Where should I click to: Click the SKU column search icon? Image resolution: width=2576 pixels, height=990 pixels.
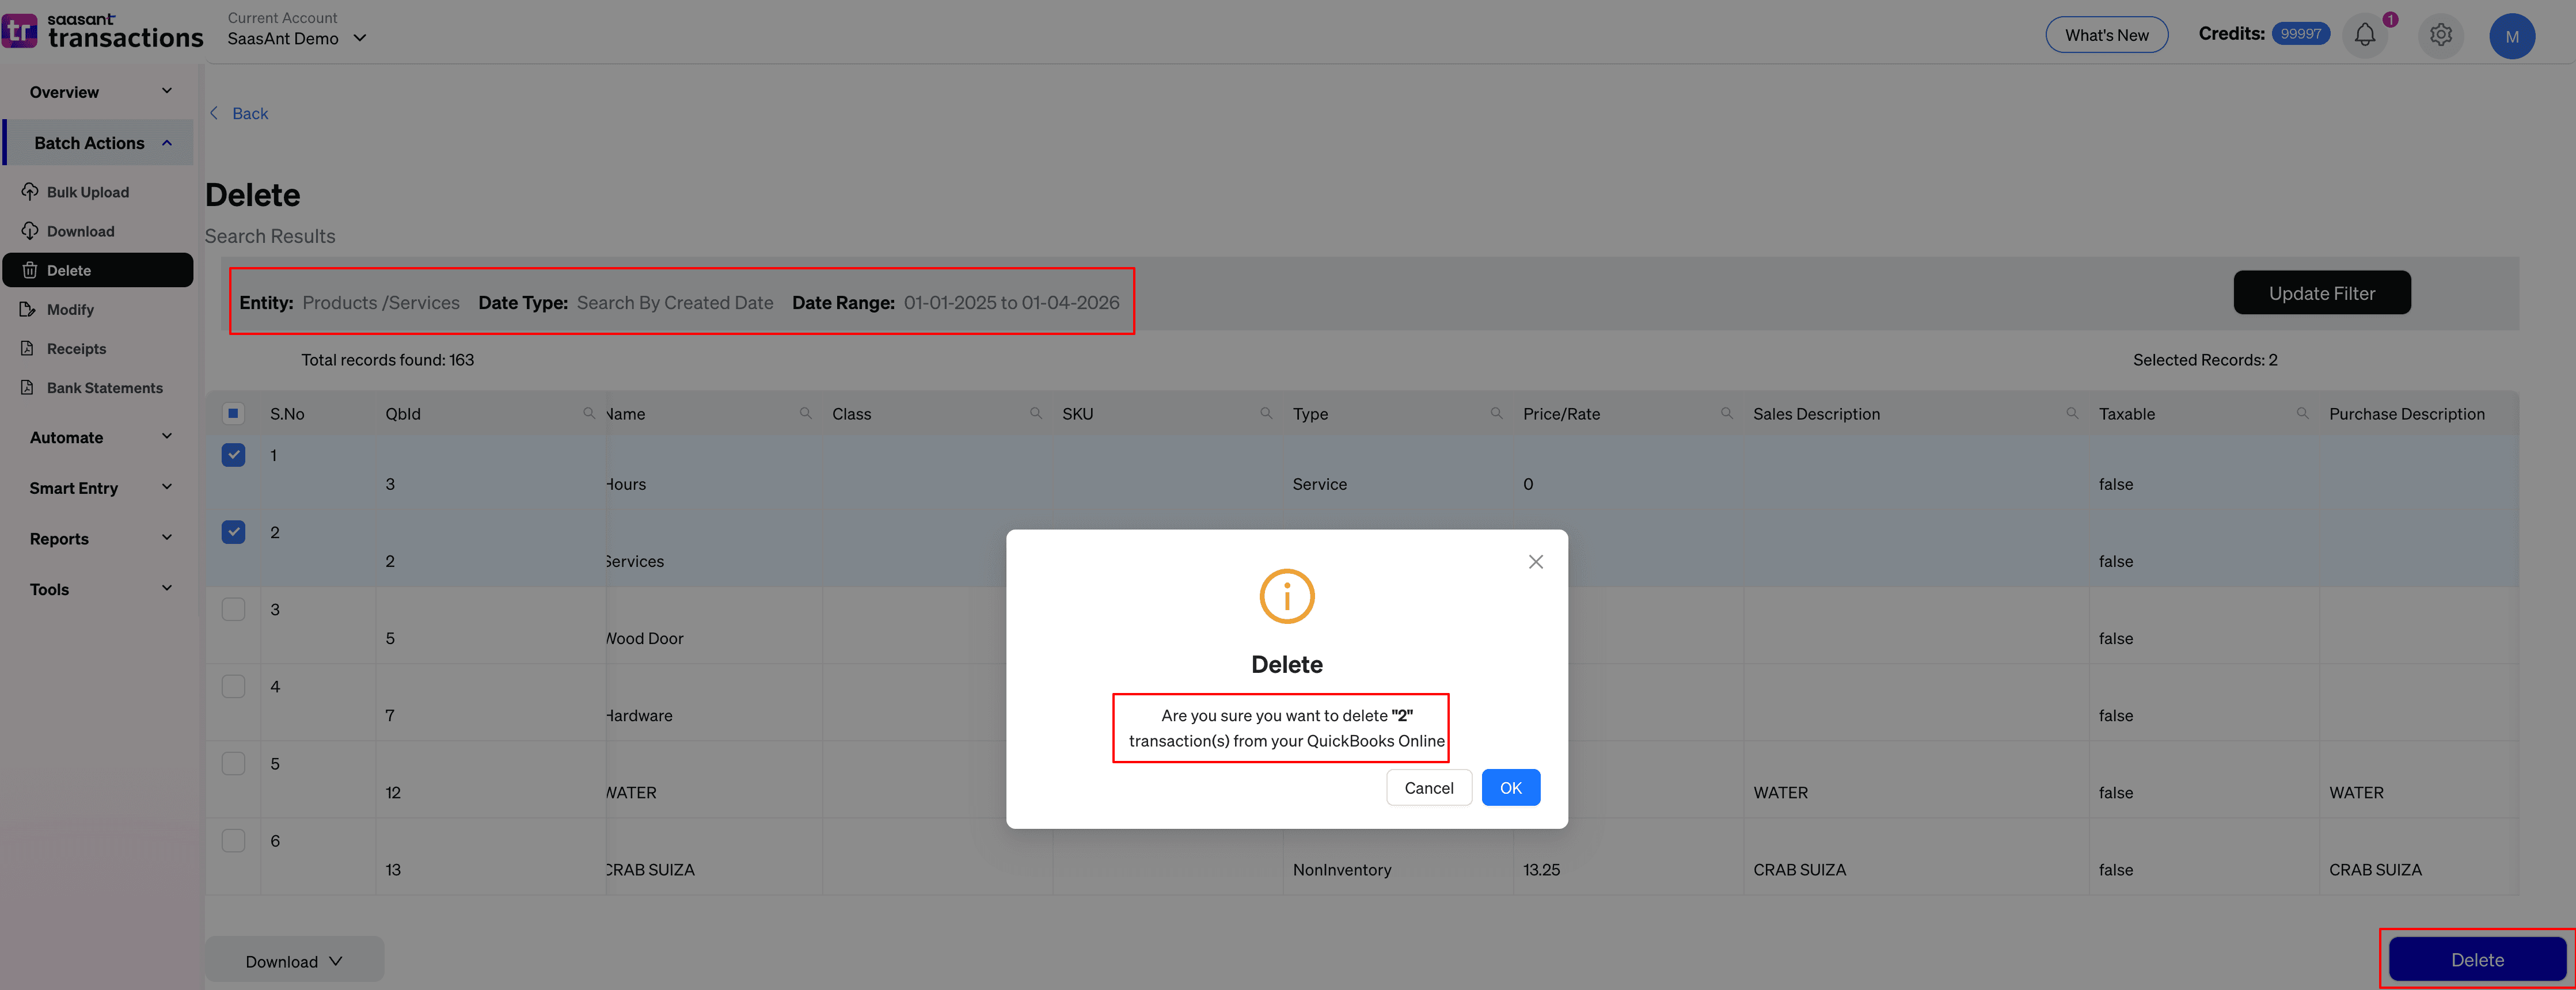click(x=1266, y=413)
